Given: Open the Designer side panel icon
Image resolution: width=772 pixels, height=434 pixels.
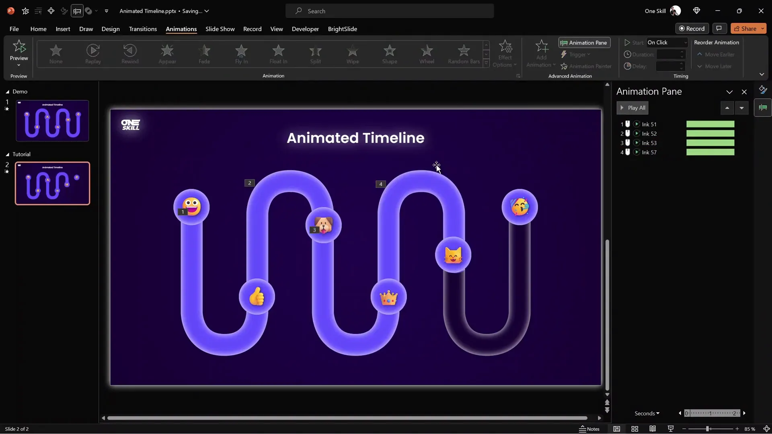Looking at the screenshot, I should coord(763,90).
